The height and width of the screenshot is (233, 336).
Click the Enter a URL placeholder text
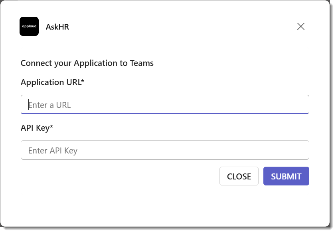49,105
